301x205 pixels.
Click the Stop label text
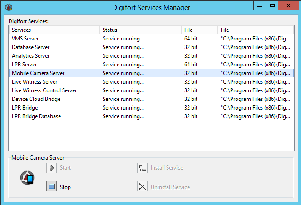click(x=65, y=187)
